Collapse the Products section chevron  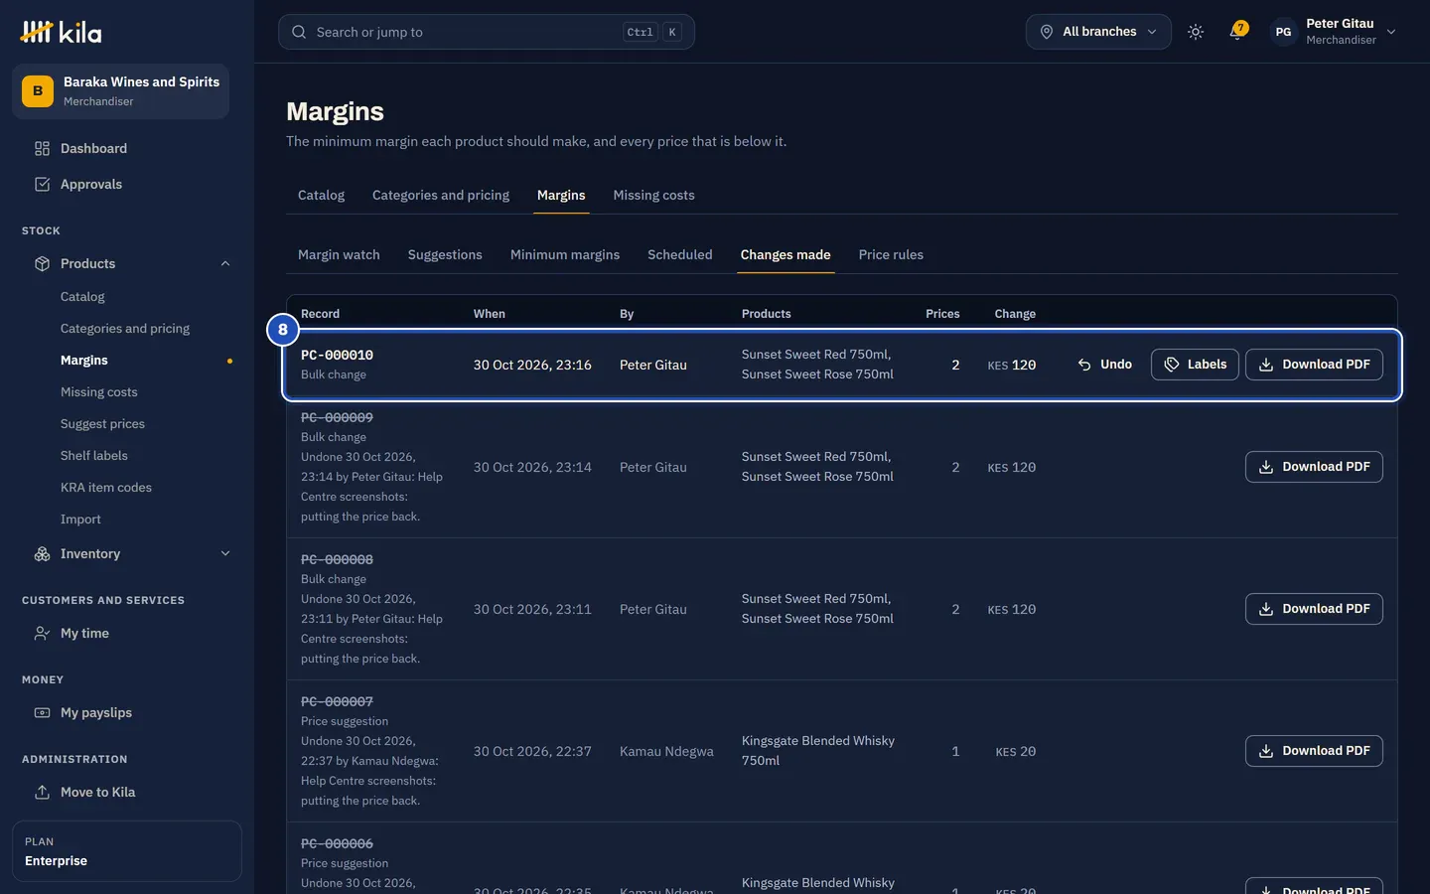[x=225, y=264]
